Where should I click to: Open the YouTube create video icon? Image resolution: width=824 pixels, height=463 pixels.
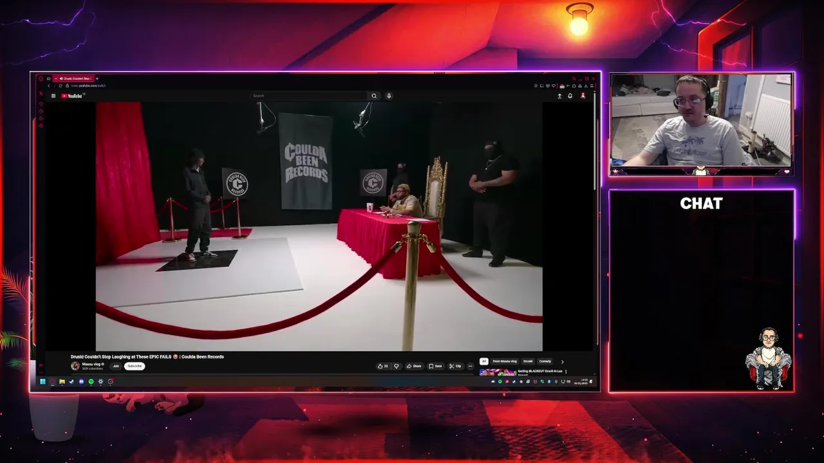click(x=559, y=96)
